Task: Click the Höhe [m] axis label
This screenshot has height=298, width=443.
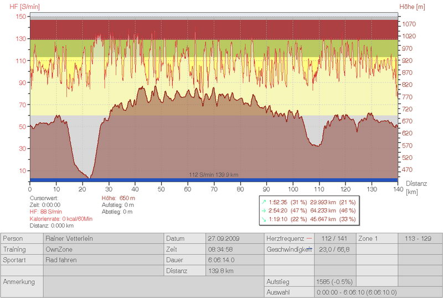Action: pos(411,6)
